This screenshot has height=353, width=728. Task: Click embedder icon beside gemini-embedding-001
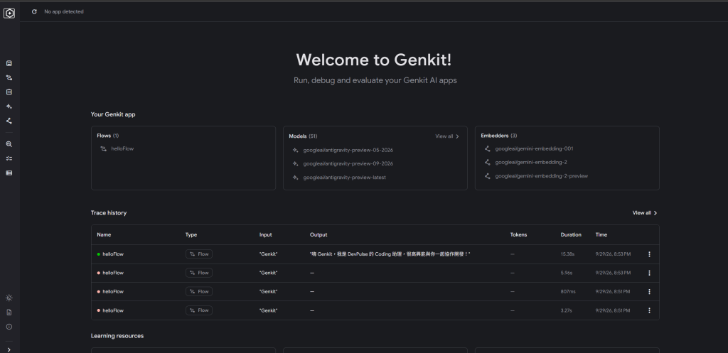pyautogui.click(x=487, y=149)
